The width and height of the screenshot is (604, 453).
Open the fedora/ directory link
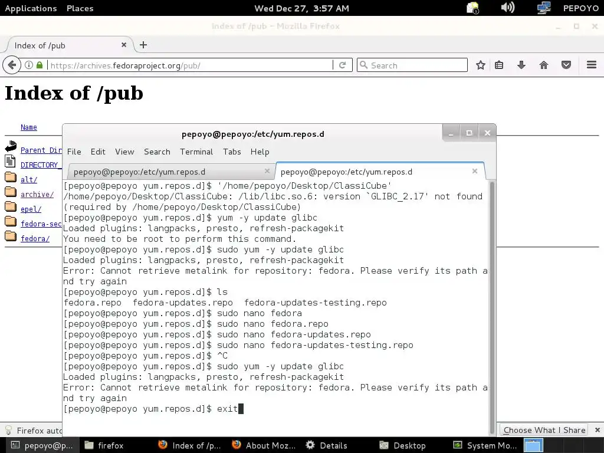point(35,238)
